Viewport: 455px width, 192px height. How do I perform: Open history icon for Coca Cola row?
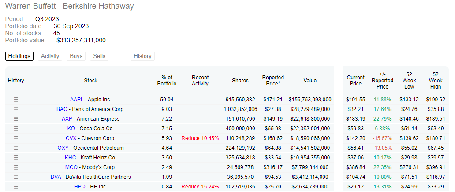(16, 129)
